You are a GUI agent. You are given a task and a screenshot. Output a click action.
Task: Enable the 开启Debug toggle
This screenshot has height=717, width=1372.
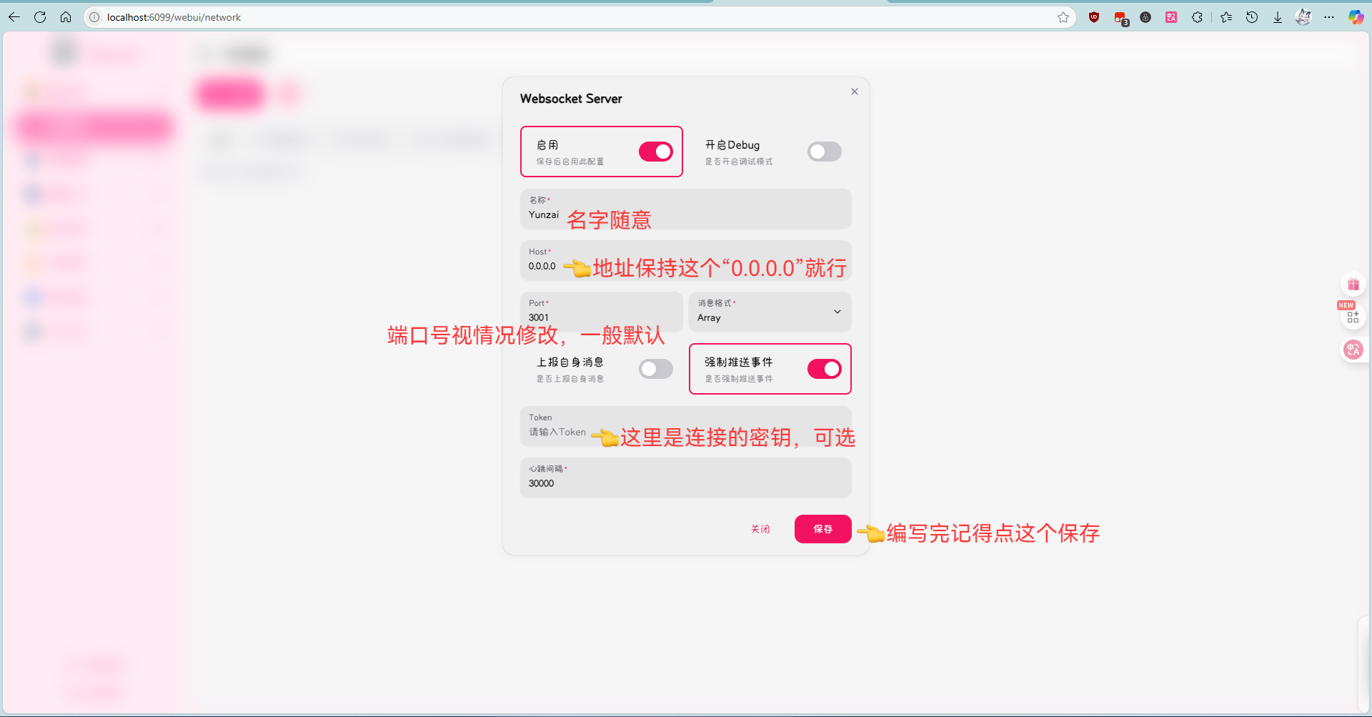(x=824, y=152)
